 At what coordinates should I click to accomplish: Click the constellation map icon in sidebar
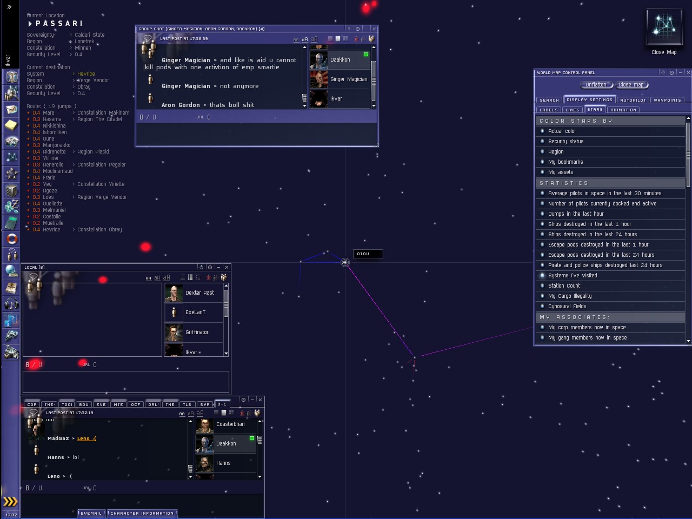11,158
